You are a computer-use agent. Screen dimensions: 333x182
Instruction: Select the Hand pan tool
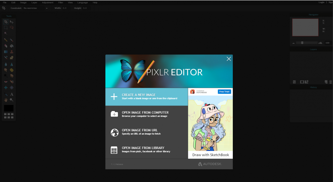6,100
